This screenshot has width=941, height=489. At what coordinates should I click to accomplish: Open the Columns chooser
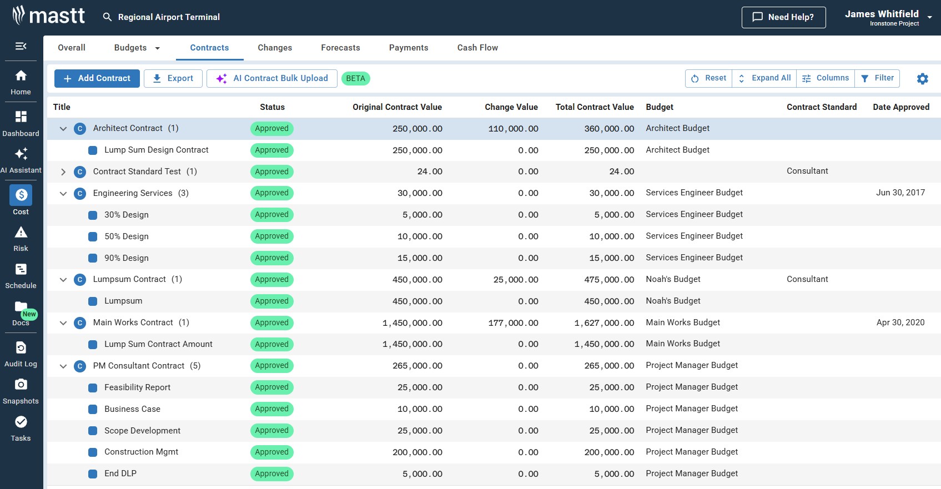click(x=826, y=78)
